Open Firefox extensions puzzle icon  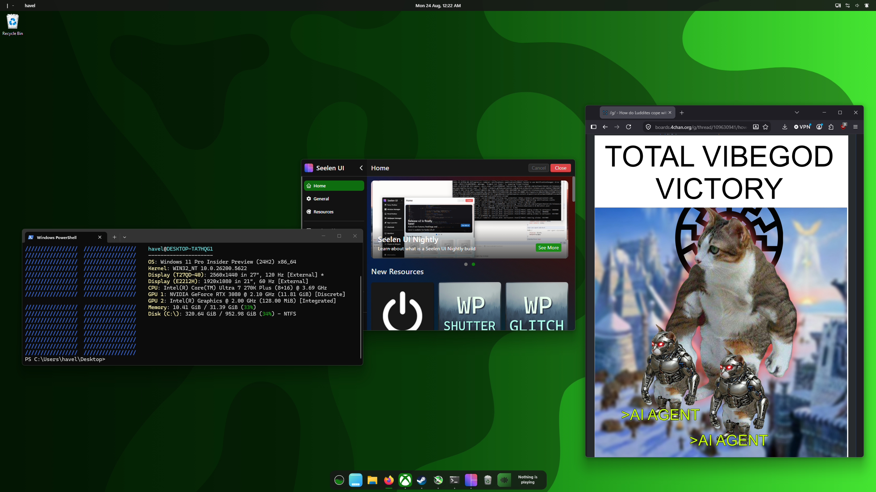(831, 127)
